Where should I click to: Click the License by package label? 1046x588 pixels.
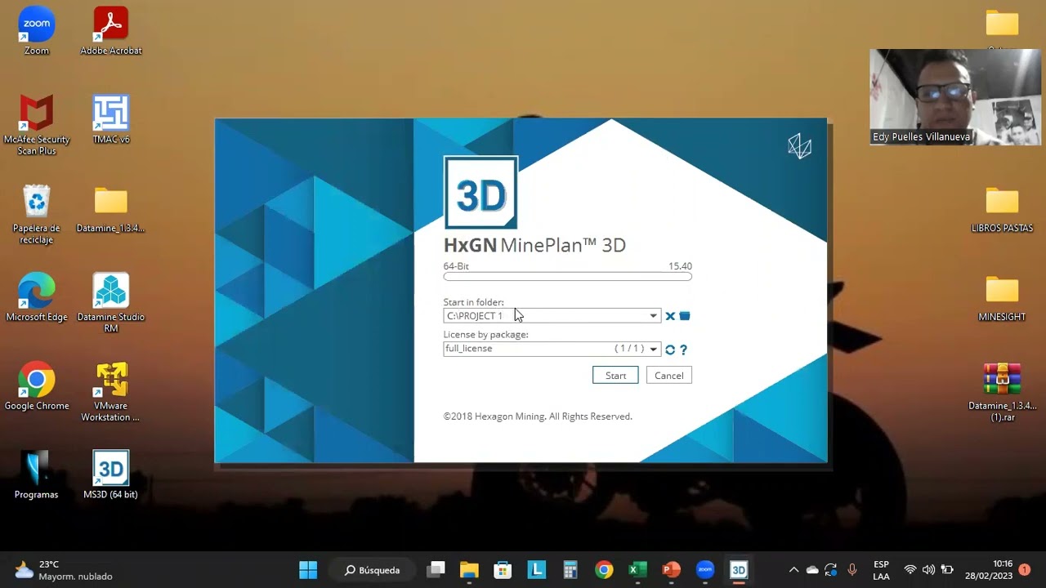tap(486, 335)
